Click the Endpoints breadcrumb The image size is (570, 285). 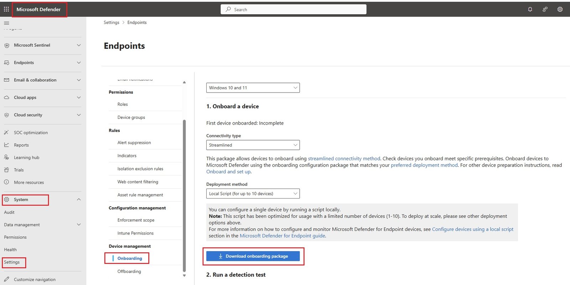[137, 22]
